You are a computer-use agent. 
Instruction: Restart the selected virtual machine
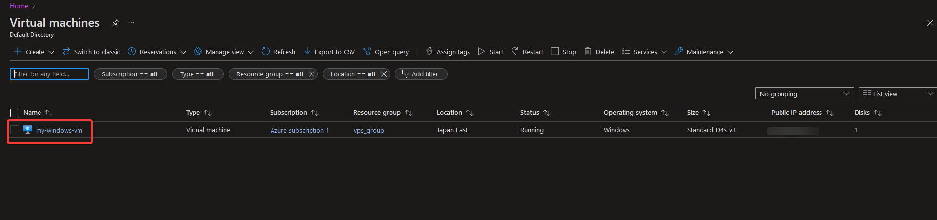click(x=527, y=52)
